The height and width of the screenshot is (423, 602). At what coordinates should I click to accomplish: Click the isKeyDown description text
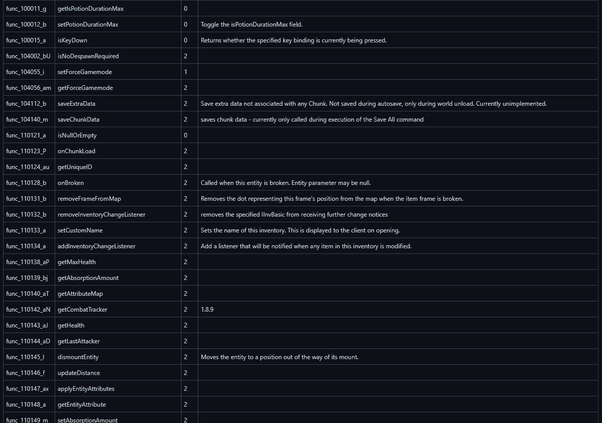point(293,40)
